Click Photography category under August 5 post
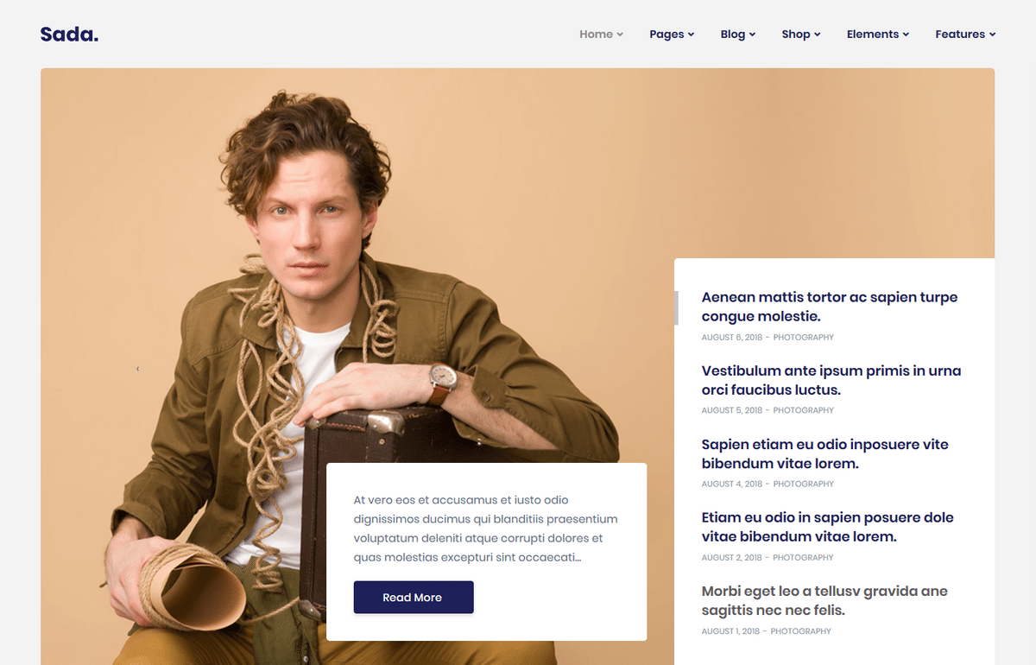 coord(803,410)
